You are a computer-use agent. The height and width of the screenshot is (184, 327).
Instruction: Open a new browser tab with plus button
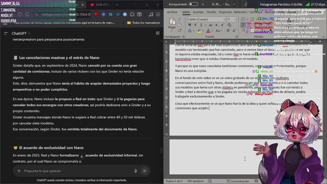(117, 5)
